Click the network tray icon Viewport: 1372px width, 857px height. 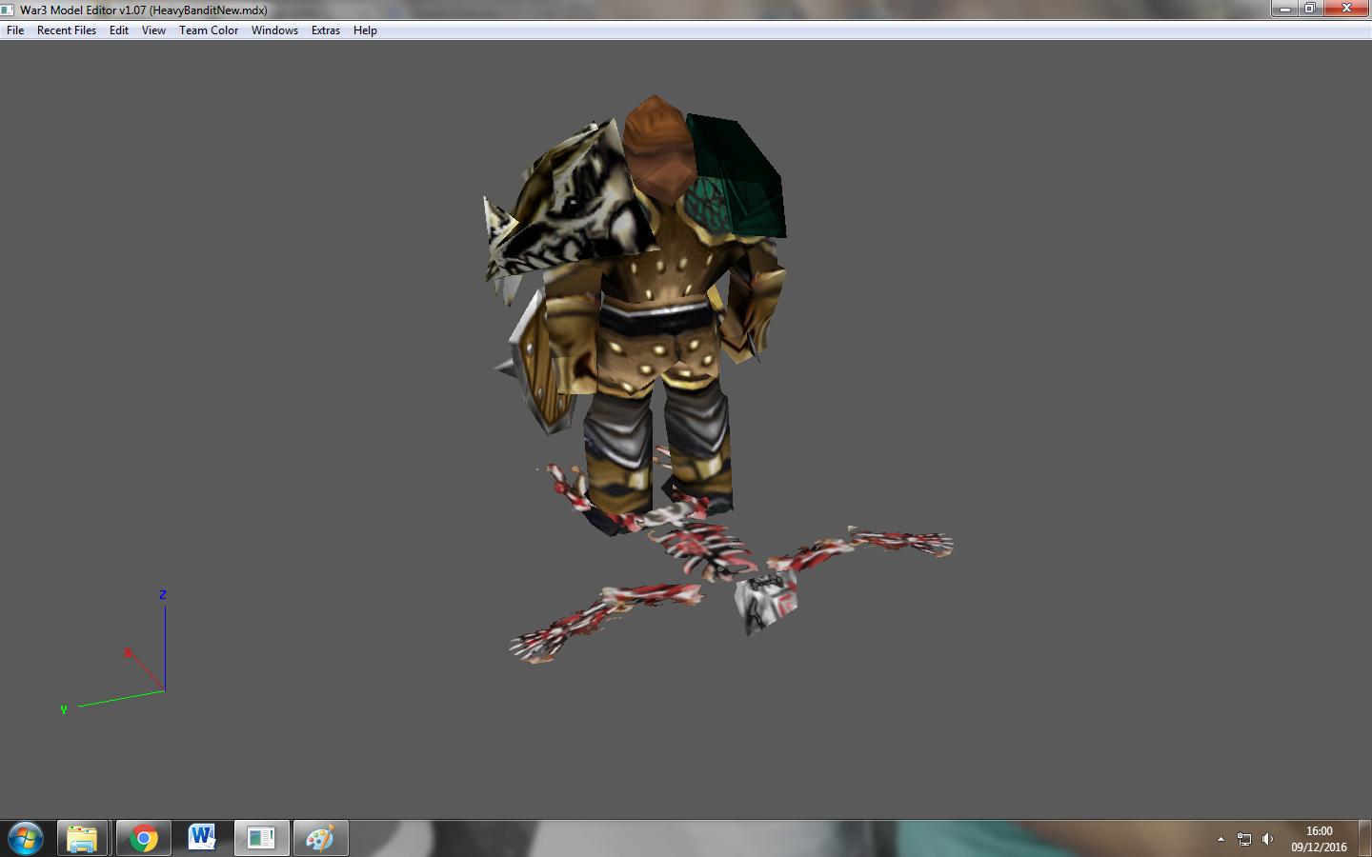[x=1244, y=839]
